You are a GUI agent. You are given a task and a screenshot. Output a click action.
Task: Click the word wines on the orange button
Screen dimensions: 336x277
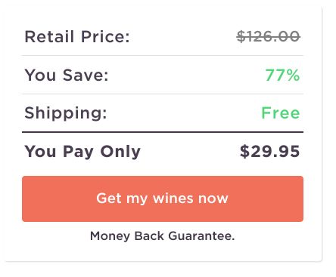tap(173, 199)
